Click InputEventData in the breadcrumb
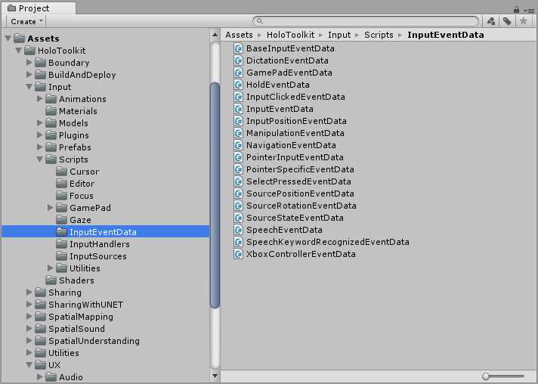 point(445,35)
